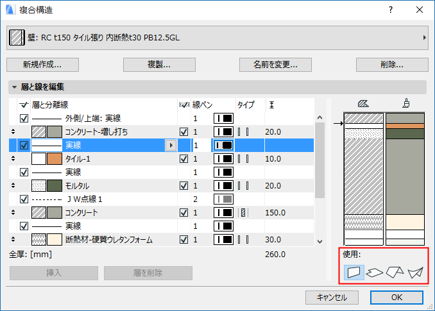Click dark green swatch of モルタル
The image size is (435, 311).
pyautogui.click(x=55, y=186)
